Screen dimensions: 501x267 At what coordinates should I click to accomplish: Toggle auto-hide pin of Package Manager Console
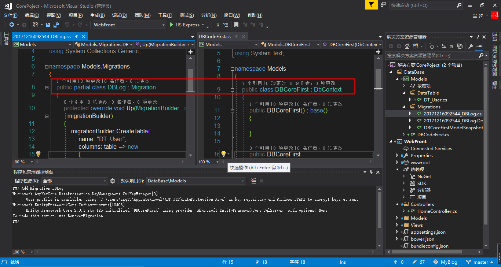tap(371, 172)
